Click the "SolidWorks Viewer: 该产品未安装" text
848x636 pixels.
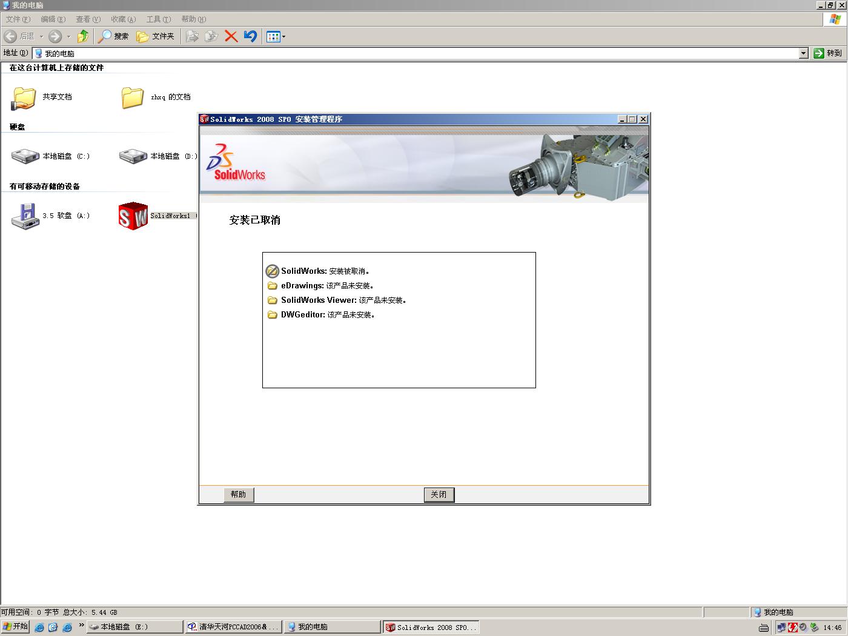click(x=343, y=300)
